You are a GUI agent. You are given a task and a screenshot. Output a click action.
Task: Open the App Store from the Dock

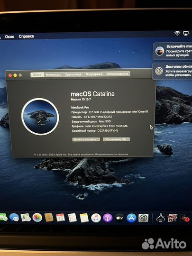pos(131,218)
